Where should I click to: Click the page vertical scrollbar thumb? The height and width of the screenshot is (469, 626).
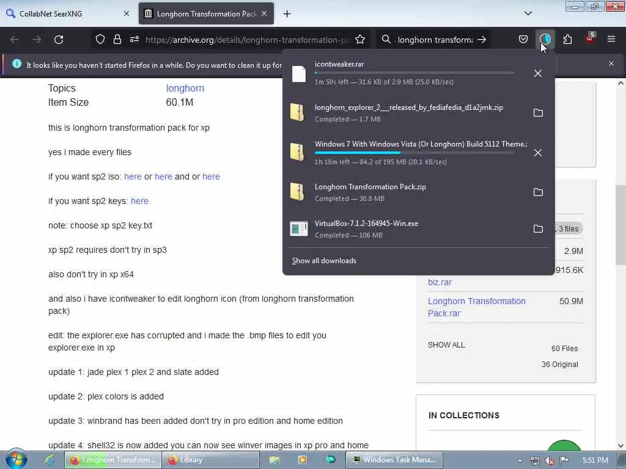(620, 225)
